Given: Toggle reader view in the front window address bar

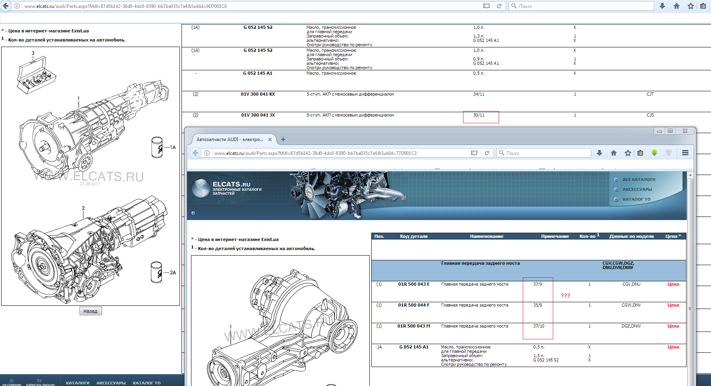Looking at the screenshot, I should (474, 153).
